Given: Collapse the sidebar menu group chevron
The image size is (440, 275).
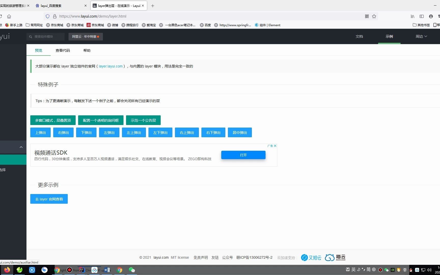Looking at the screenshot, I should click(x=21, y=147).
